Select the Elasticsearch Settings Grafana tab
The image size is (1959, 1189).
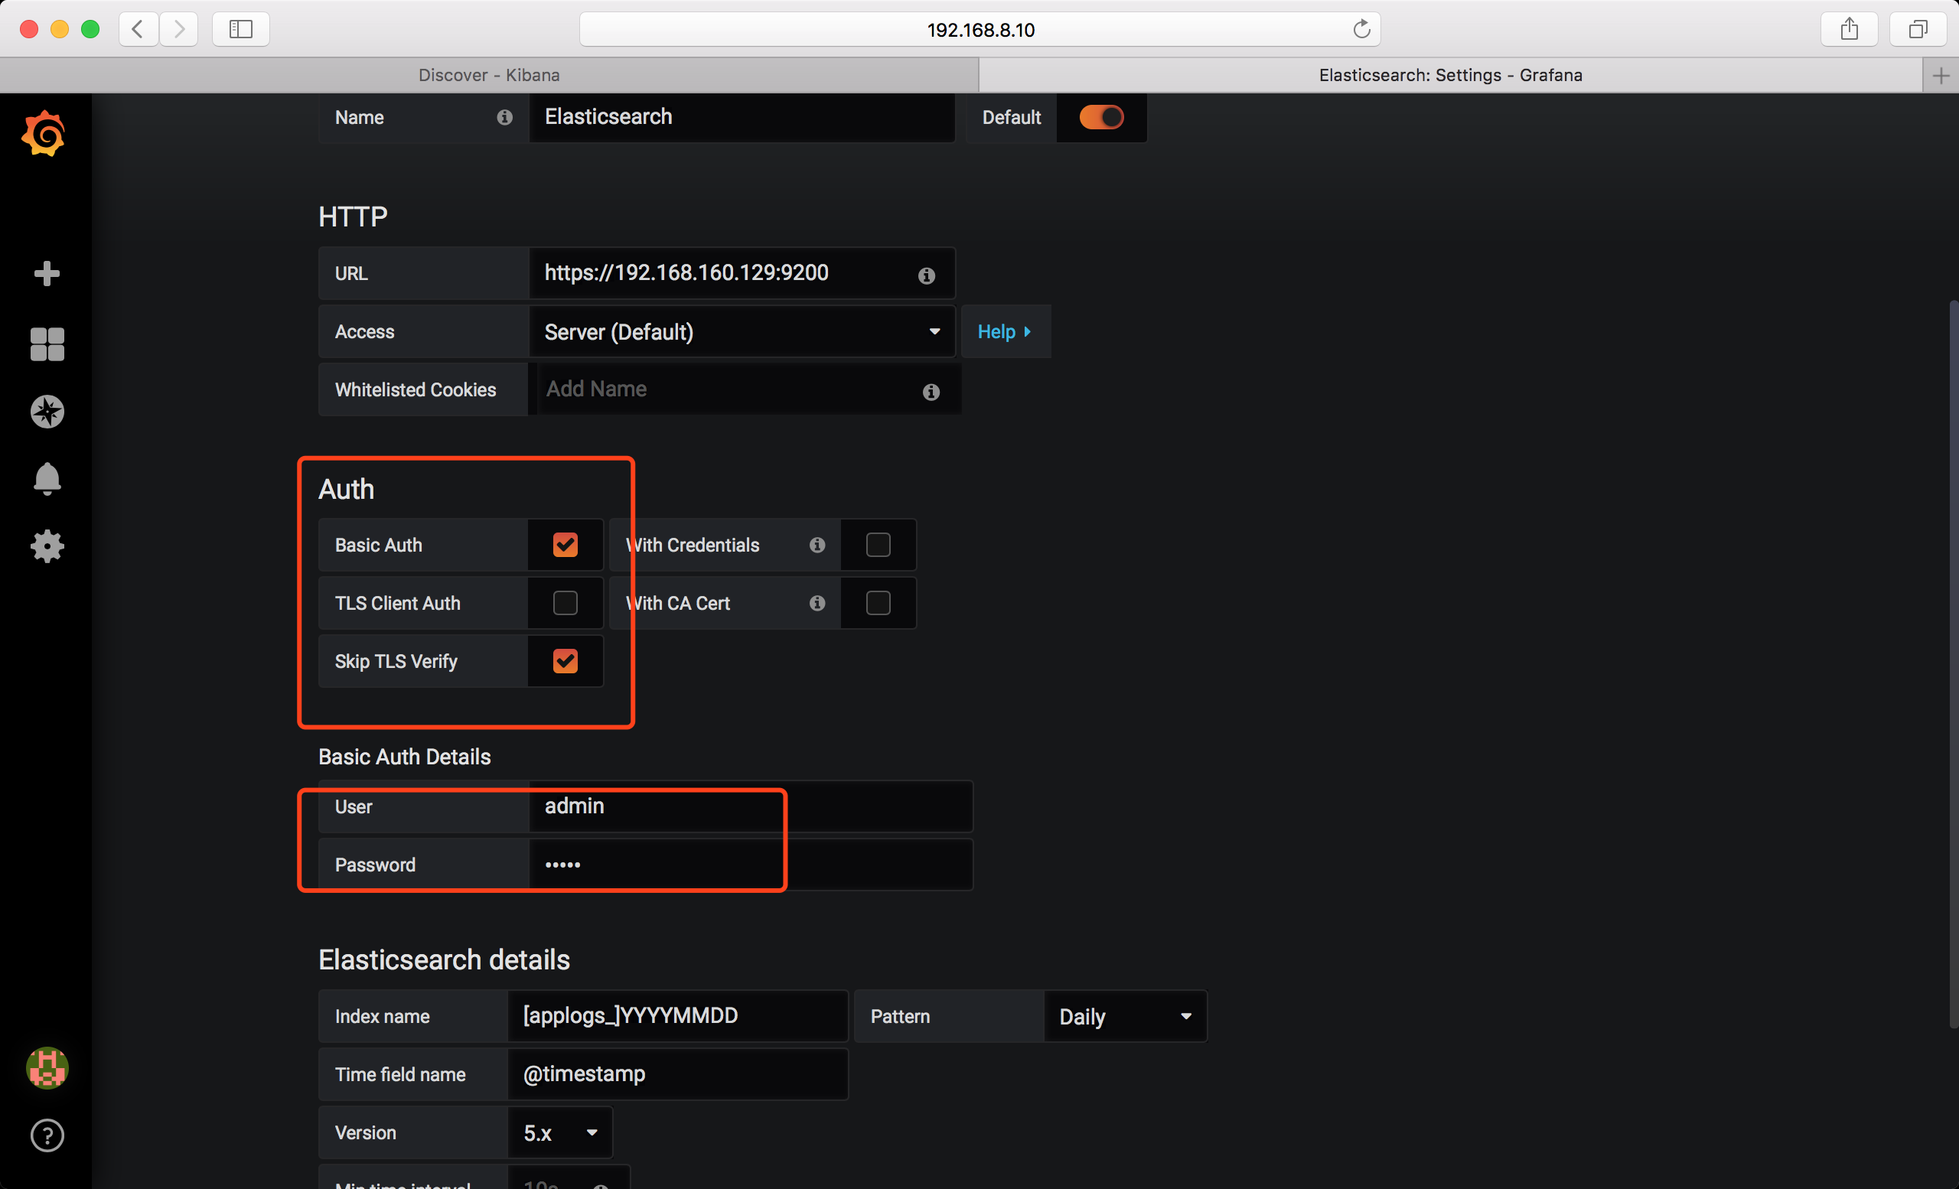pos(1449,75)
